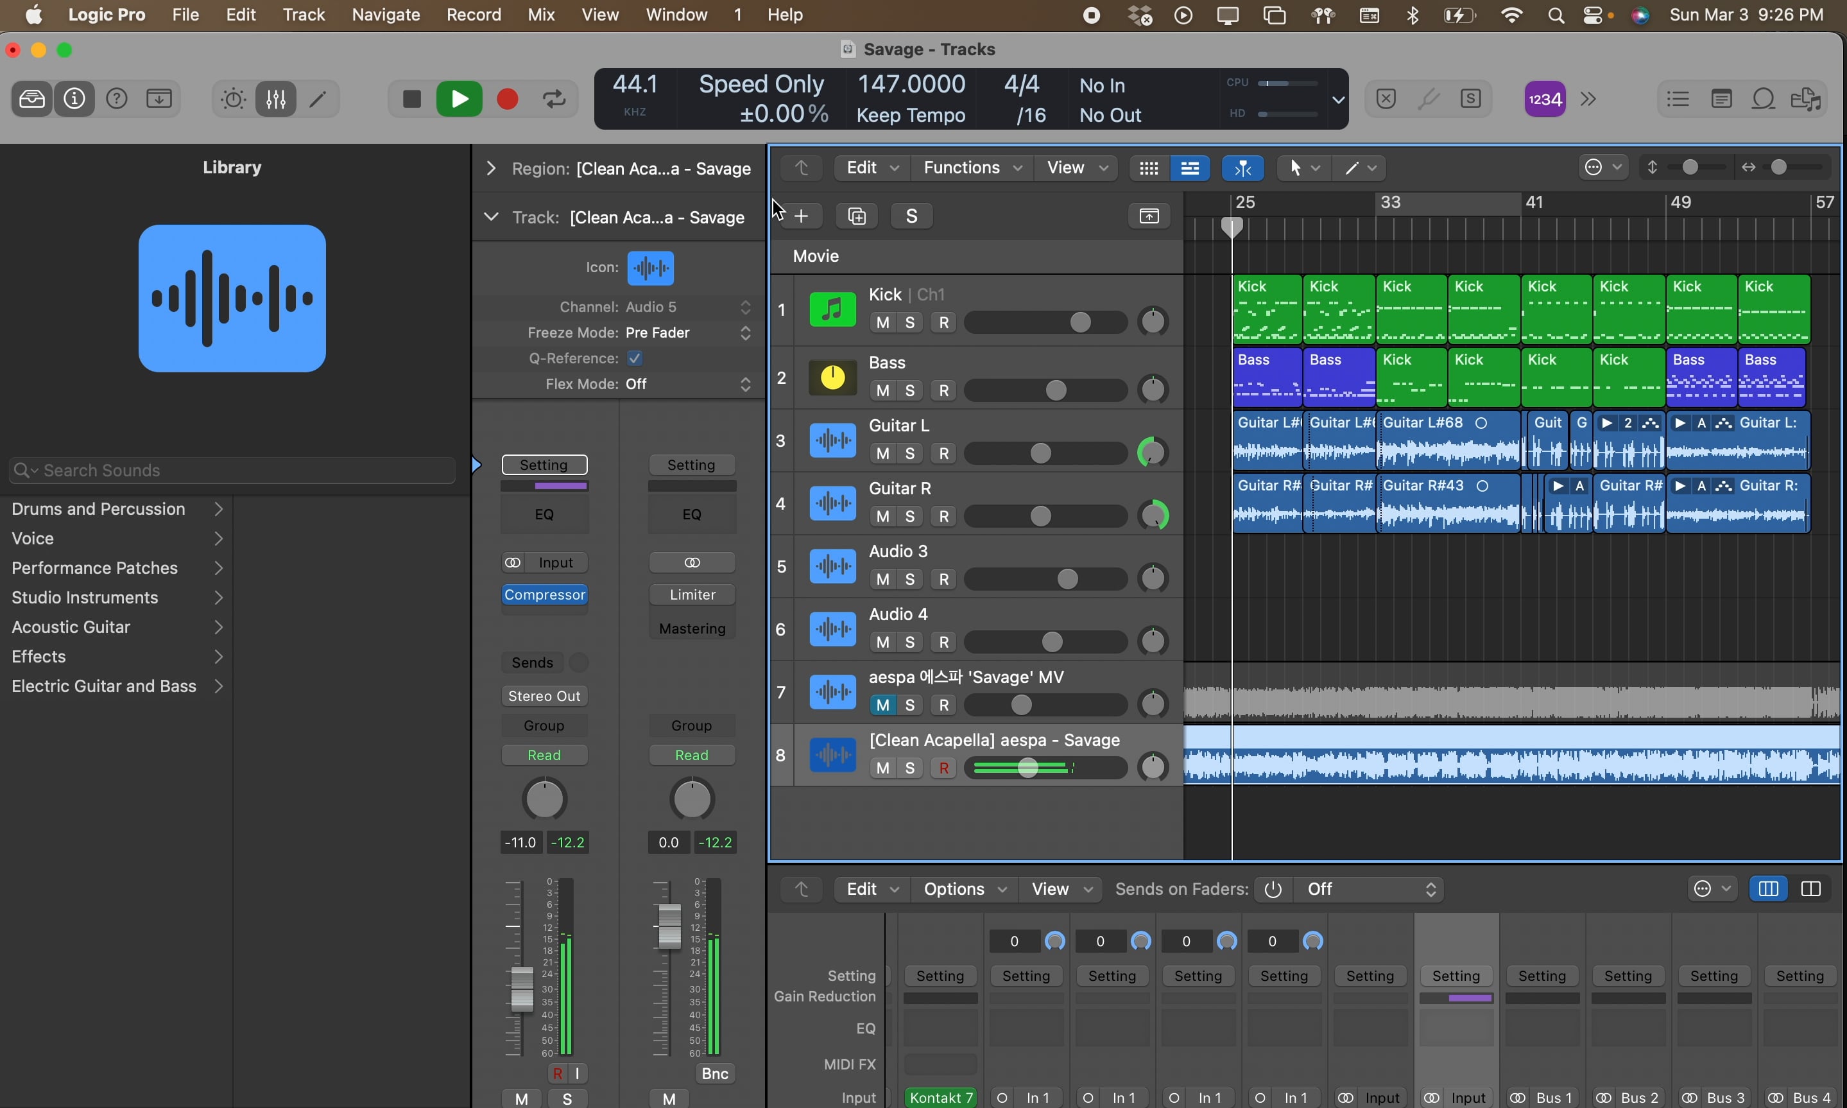Click the red Record button
1847x1108 pixels.
click(508, 100)
